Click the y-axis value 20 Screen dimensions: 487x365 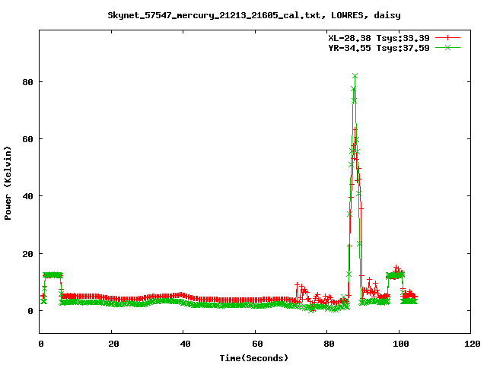click(x=27, y=254)
